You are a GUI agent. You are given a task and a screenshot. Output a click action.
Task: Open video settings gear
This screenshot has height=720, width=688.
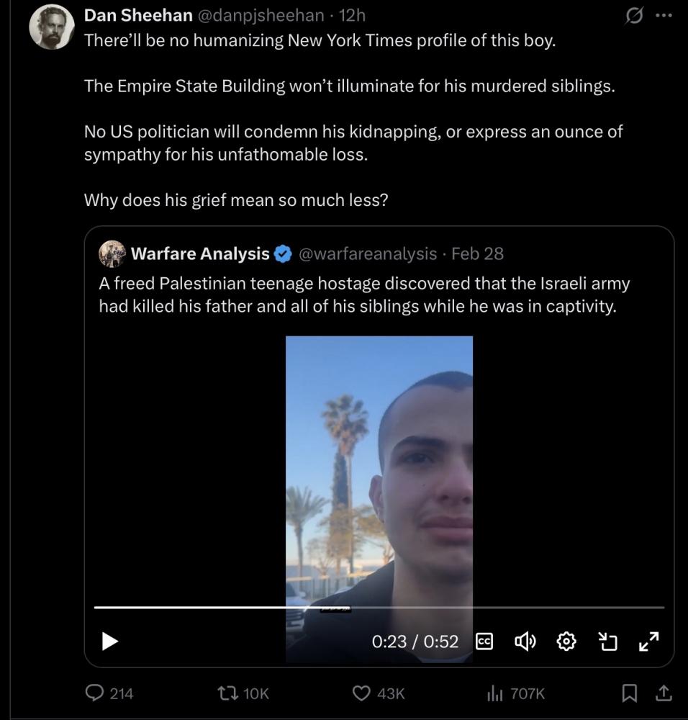point(566,641)
